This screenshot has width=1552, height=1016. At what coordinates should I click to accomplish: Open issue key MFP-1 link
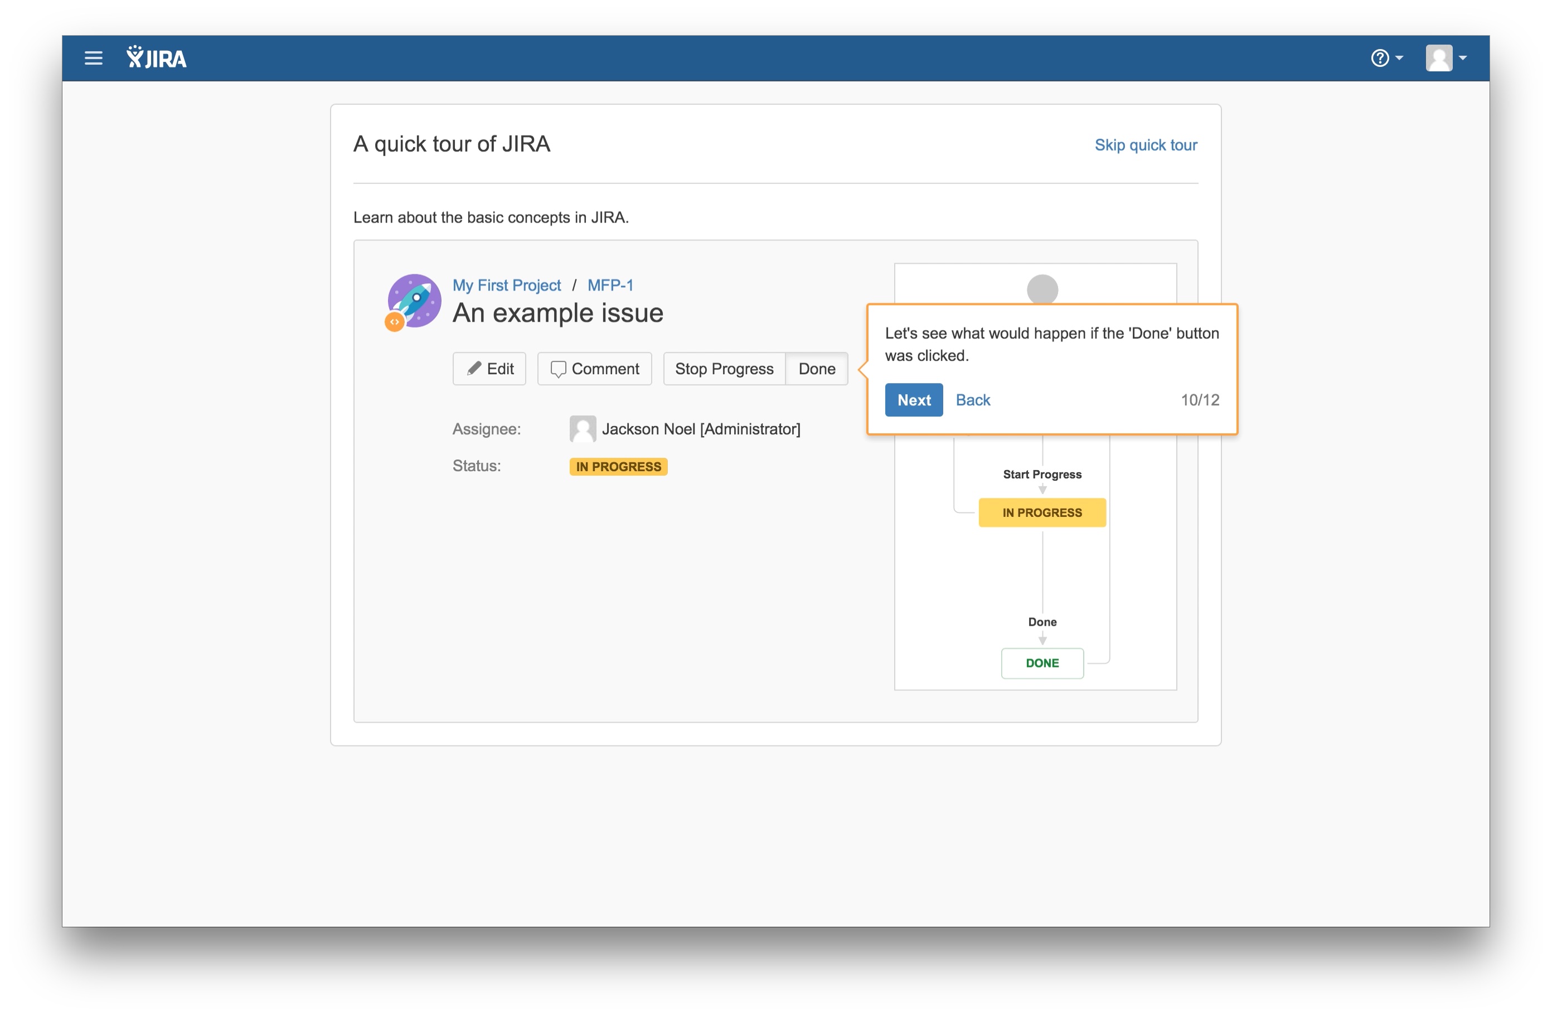point(610,285)
